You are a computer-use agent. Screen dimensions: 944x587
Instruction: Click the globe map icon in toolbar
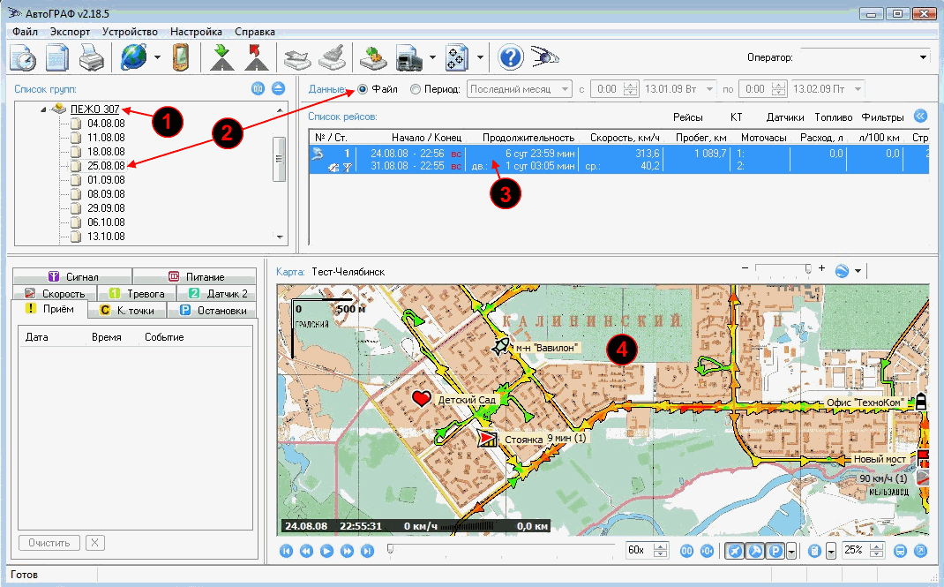coord(134,57)
